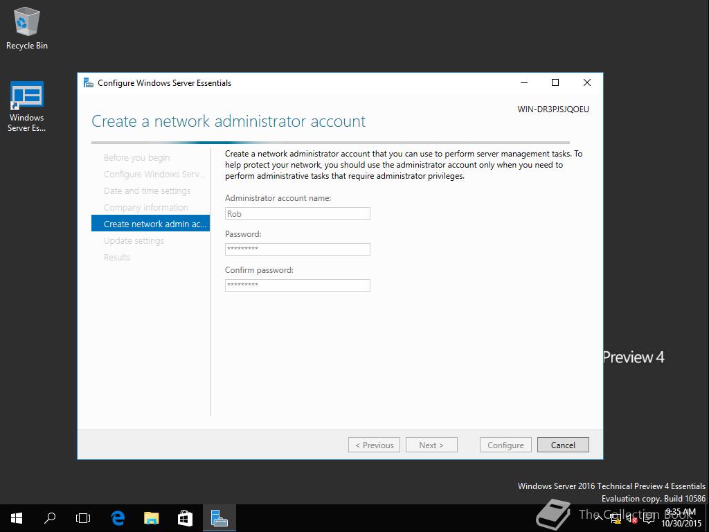Open the volume tray icon
Screen dimensions: 709x532
pos(631,518)
